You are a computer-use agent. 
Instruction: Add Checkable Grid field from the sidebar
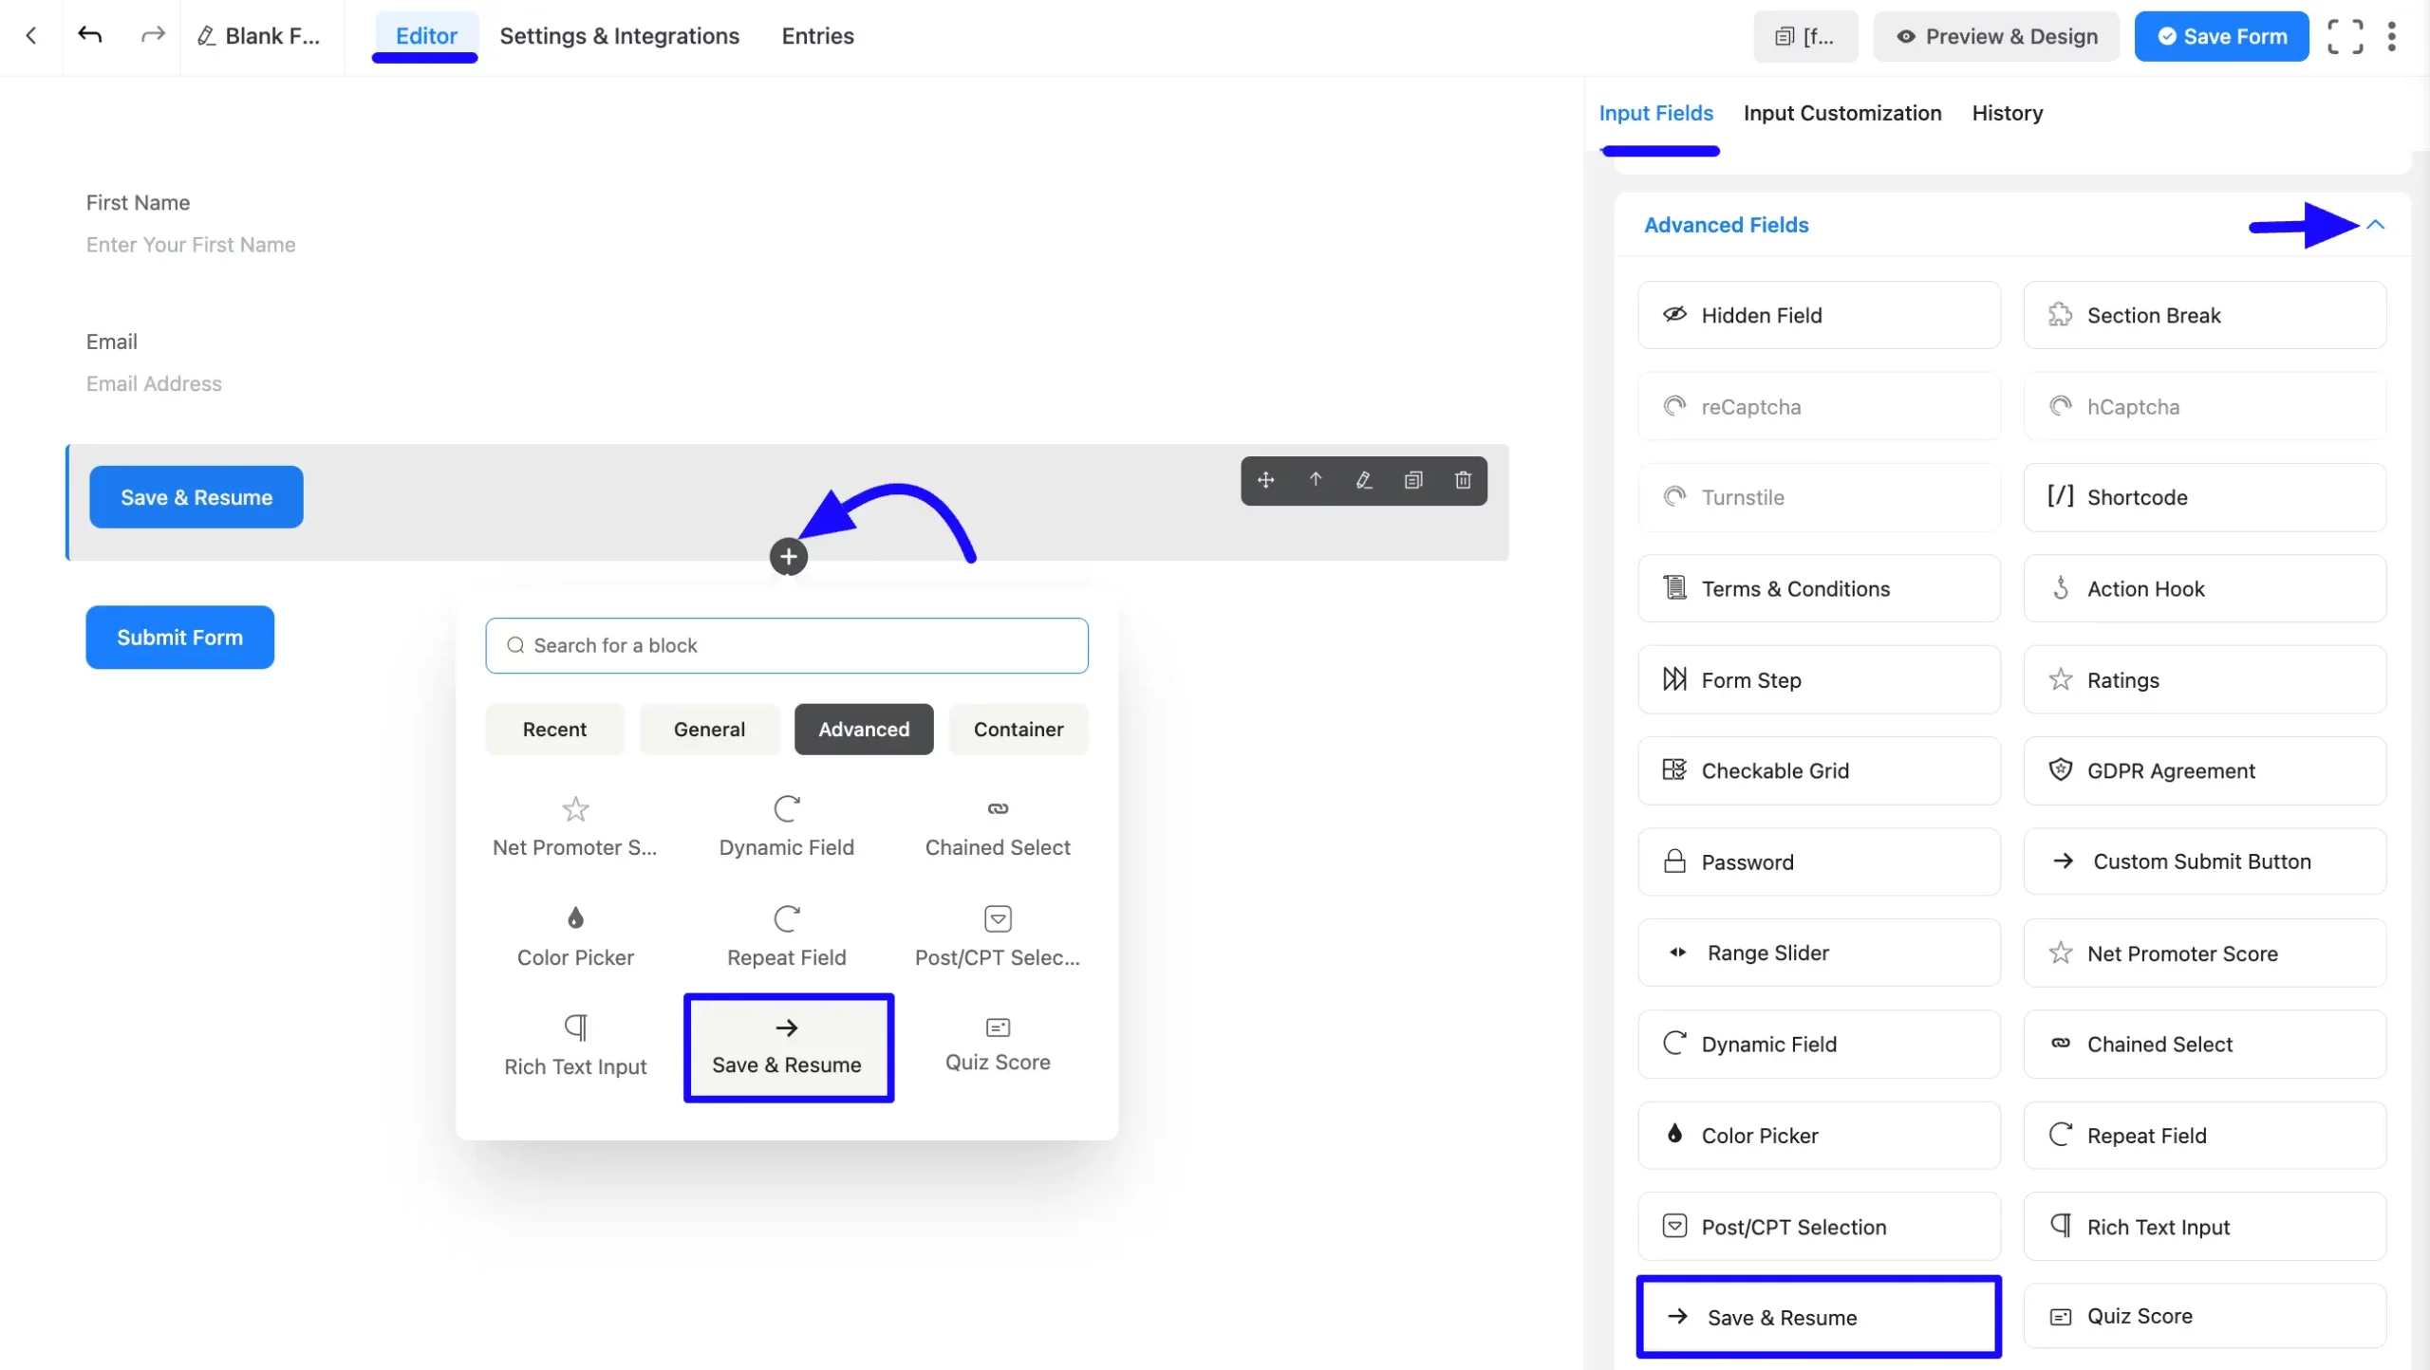(x=1818, y=770)
